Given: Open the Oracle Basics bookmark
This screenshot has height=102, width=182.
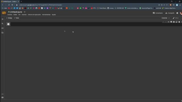Looking at the screenshot, I should (102, 8).
